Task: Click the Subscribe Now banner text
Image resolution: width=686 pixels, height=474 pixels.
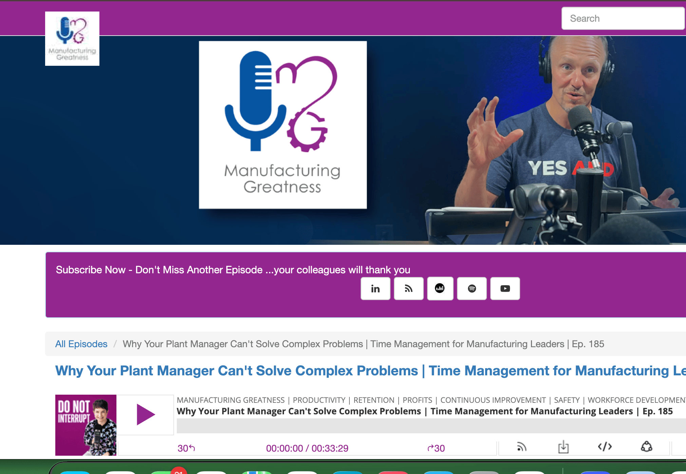Action: pos(233,270)
